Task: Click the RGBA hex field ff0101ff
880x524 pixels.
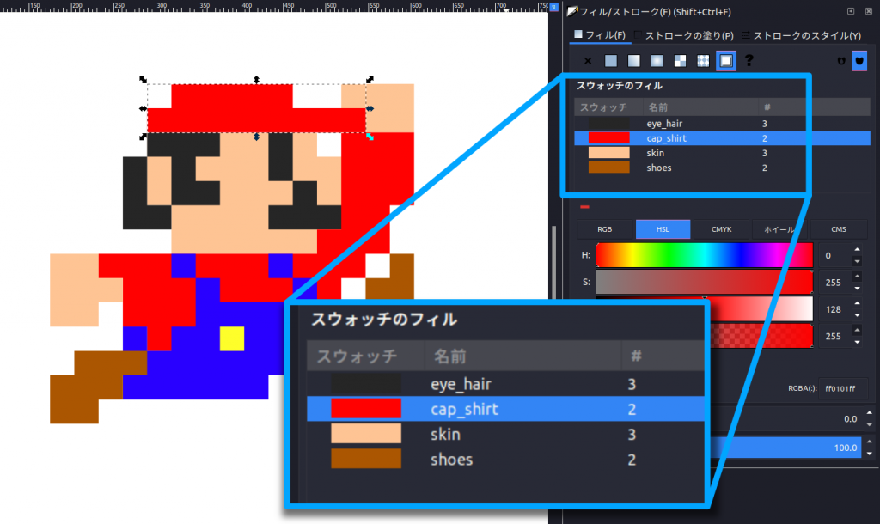Action: (843, 388)
